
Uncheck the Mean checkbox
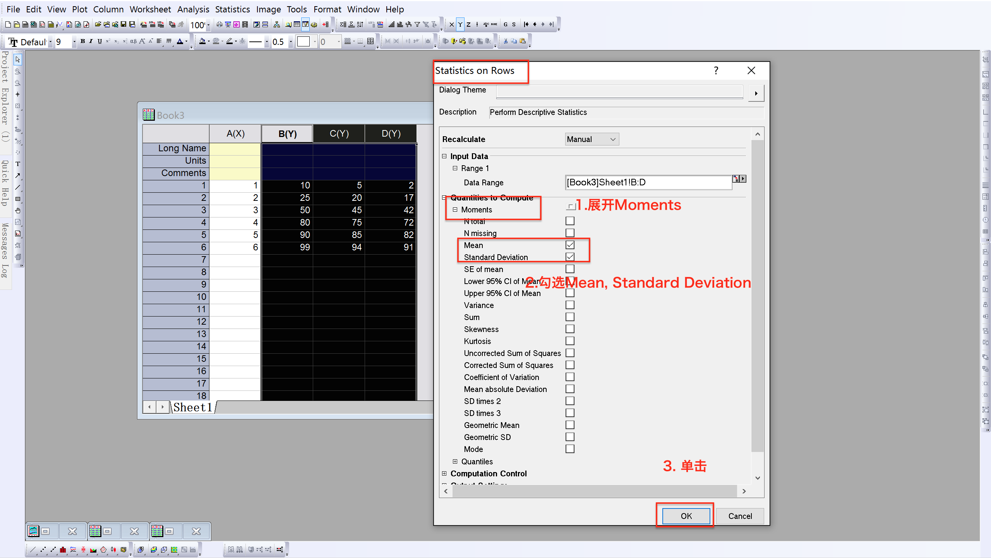(570, 245)
